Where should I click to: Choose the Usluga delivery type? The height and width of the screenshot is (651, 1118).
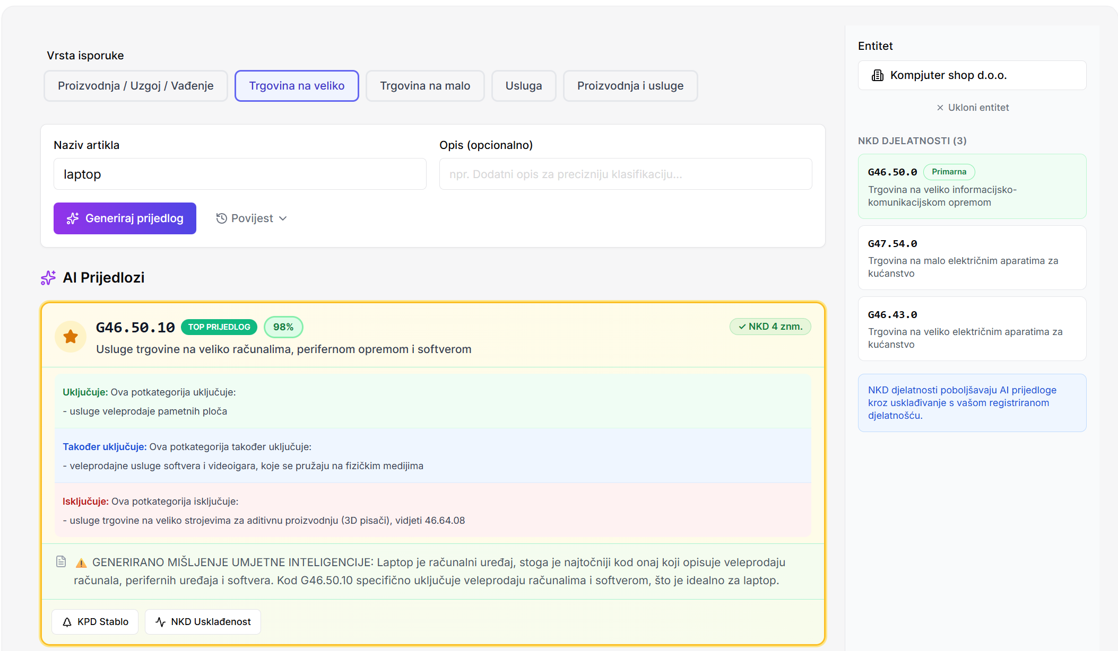523,86
